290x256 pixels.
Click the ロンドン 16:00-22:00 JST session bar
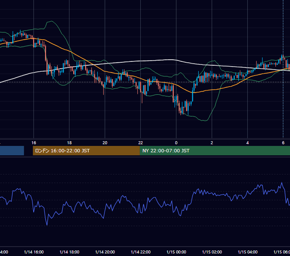tap(86, 151)
